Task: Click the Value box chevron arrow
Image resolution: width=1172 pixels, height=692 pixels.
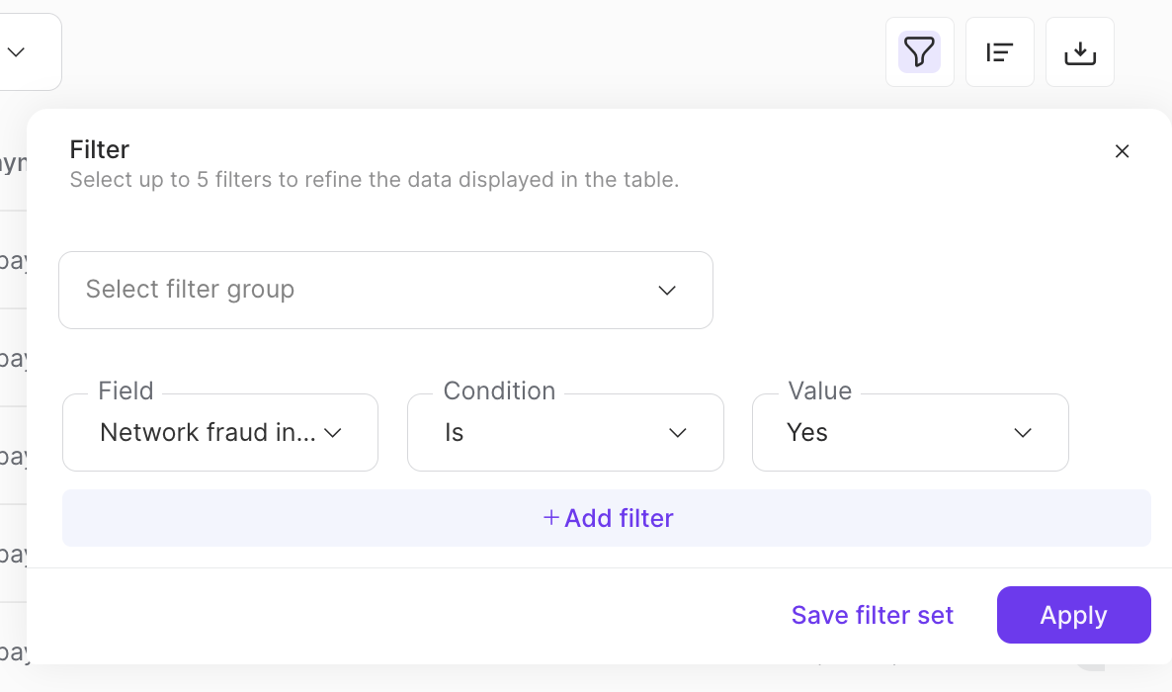Action: (1023, 433)
